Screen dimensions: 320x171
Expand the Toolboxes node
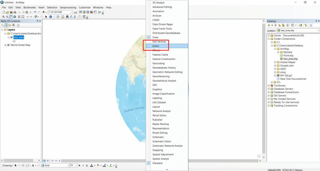(x=269, y=86)
